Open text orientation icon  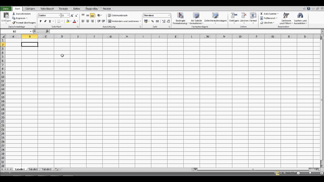(99, 15)
